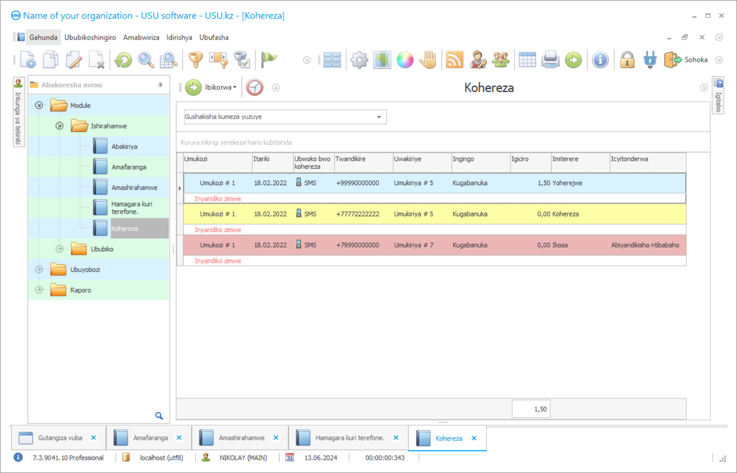The image size is (737, 473).
Task: Open the settings gear icon
Action: pos(359,60)
